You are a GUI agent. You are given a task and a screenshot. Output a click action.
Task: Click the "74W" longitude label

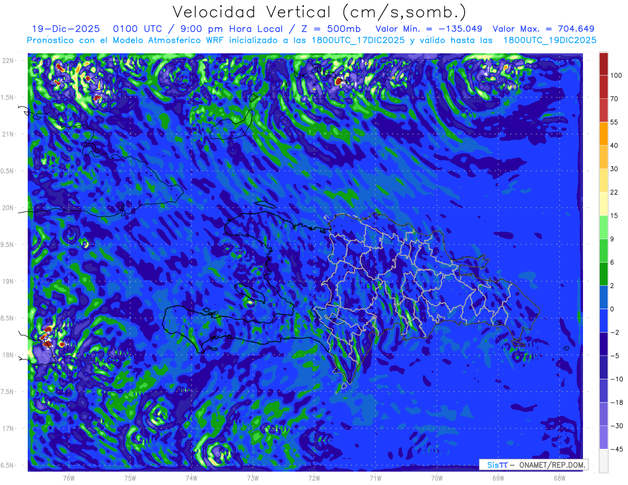click(x=192, y=478)
